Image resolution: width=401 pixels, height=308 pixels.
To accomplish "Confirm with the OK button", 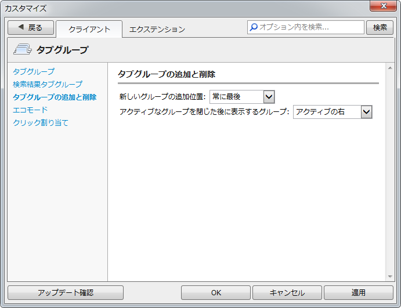I will tap(216, 292).
